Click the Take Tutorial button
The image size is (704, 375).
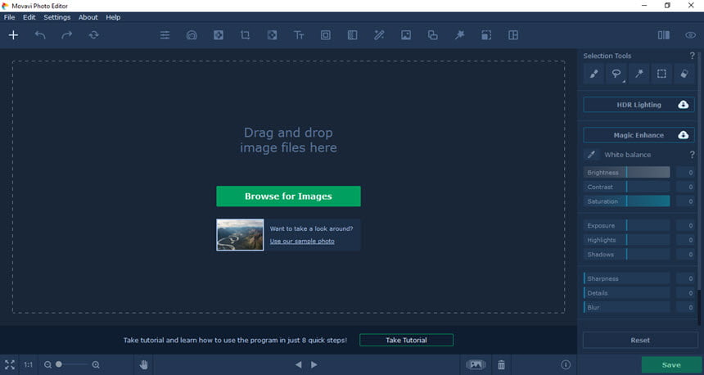(406, 340)
